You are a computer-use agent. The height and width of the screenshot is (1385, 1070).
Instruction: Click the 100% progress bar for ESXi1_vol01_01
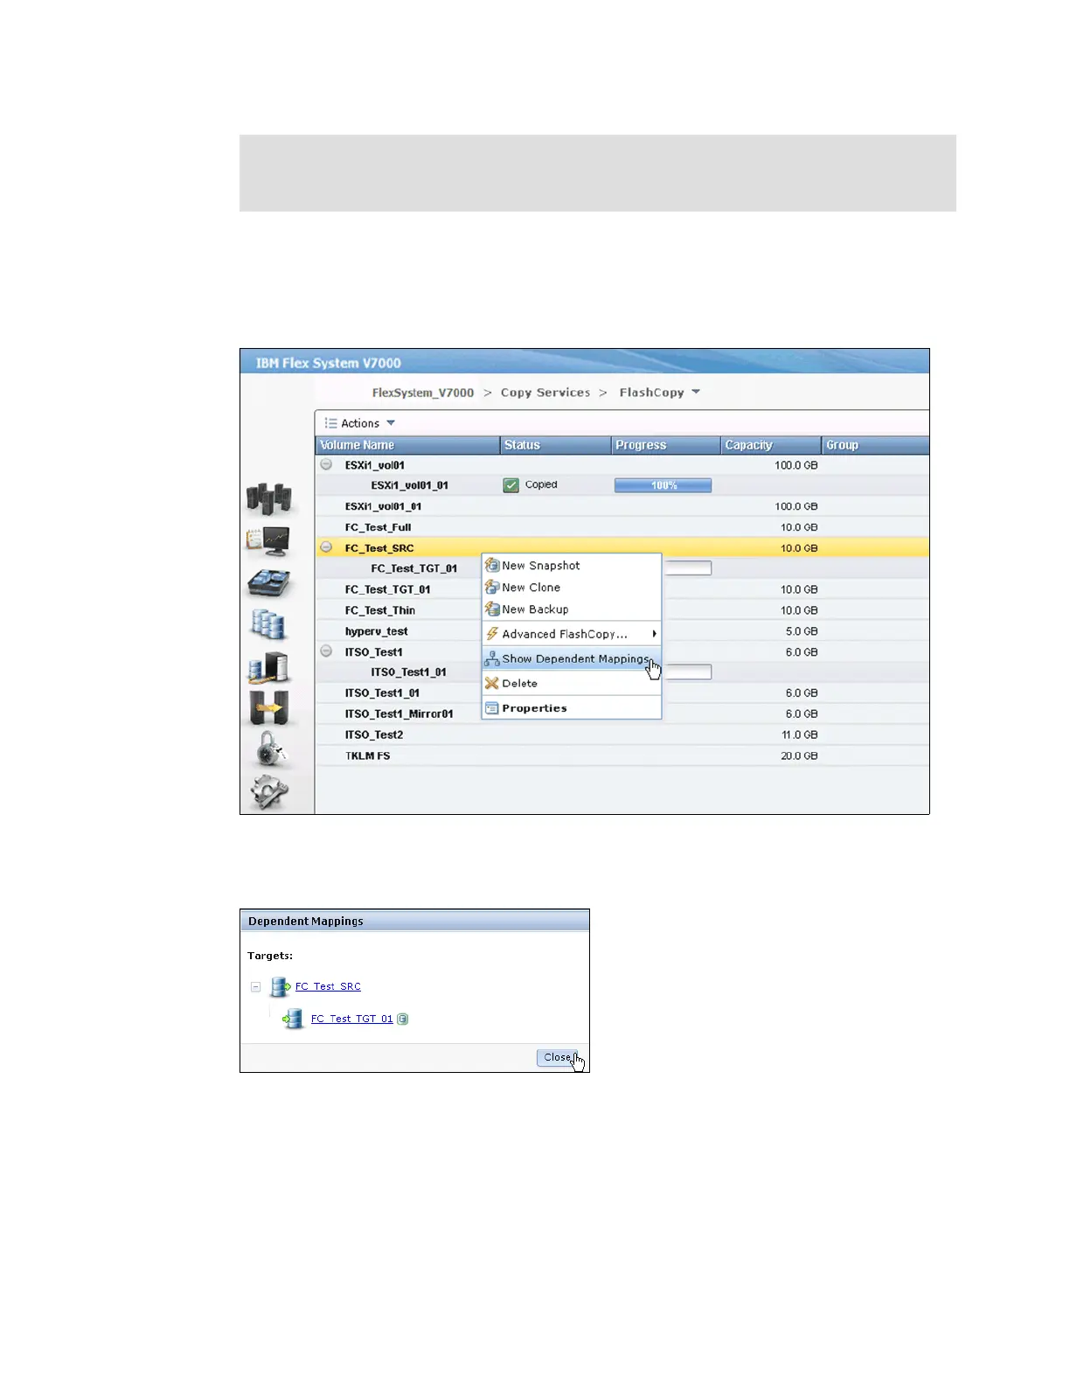pyautogui.click(x=663, y=485)
